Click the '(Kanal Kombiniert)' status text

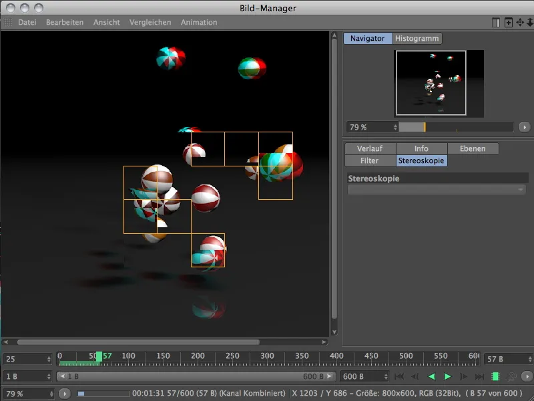click(252, 394)
